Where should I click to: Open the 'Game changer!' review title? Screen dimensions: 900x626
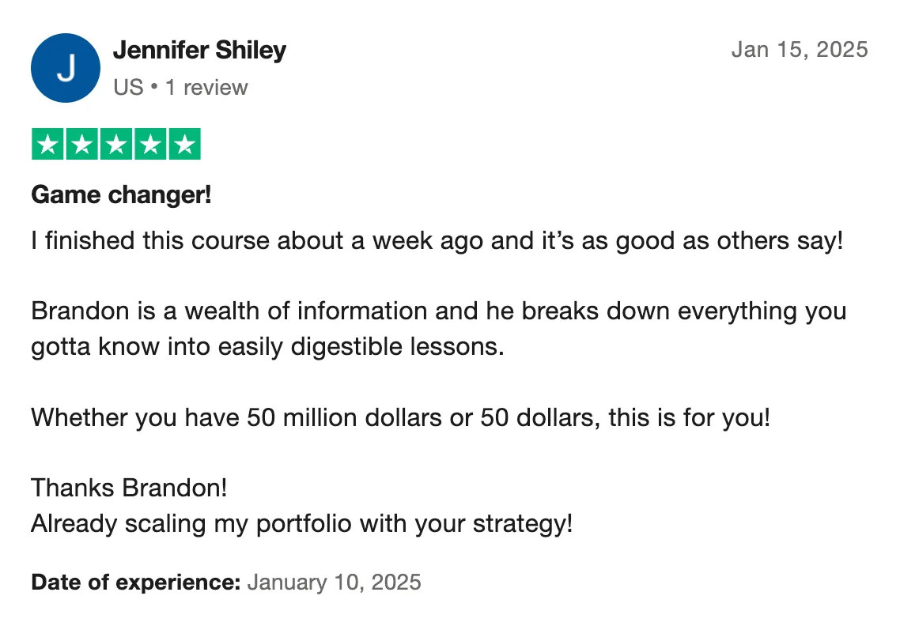point(121,195)
